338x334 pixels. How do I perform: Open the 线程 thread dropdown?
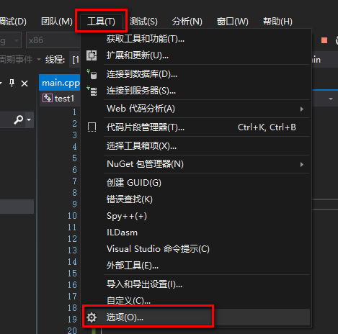click(76, 59)
